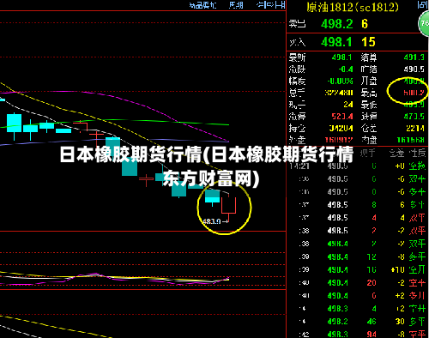Open the 商品叠加 overlay option above the chart
Viewport: 429px width, 338px height.
[x=202, y=5]
